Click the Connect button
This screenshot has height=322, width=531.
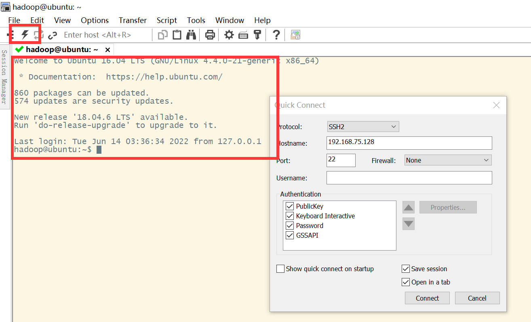(x=427, y=298)
